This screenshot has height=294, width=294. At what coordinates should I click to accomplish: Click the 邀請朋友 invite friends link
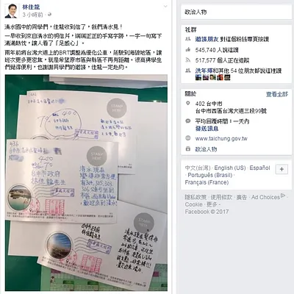point(207,39)
